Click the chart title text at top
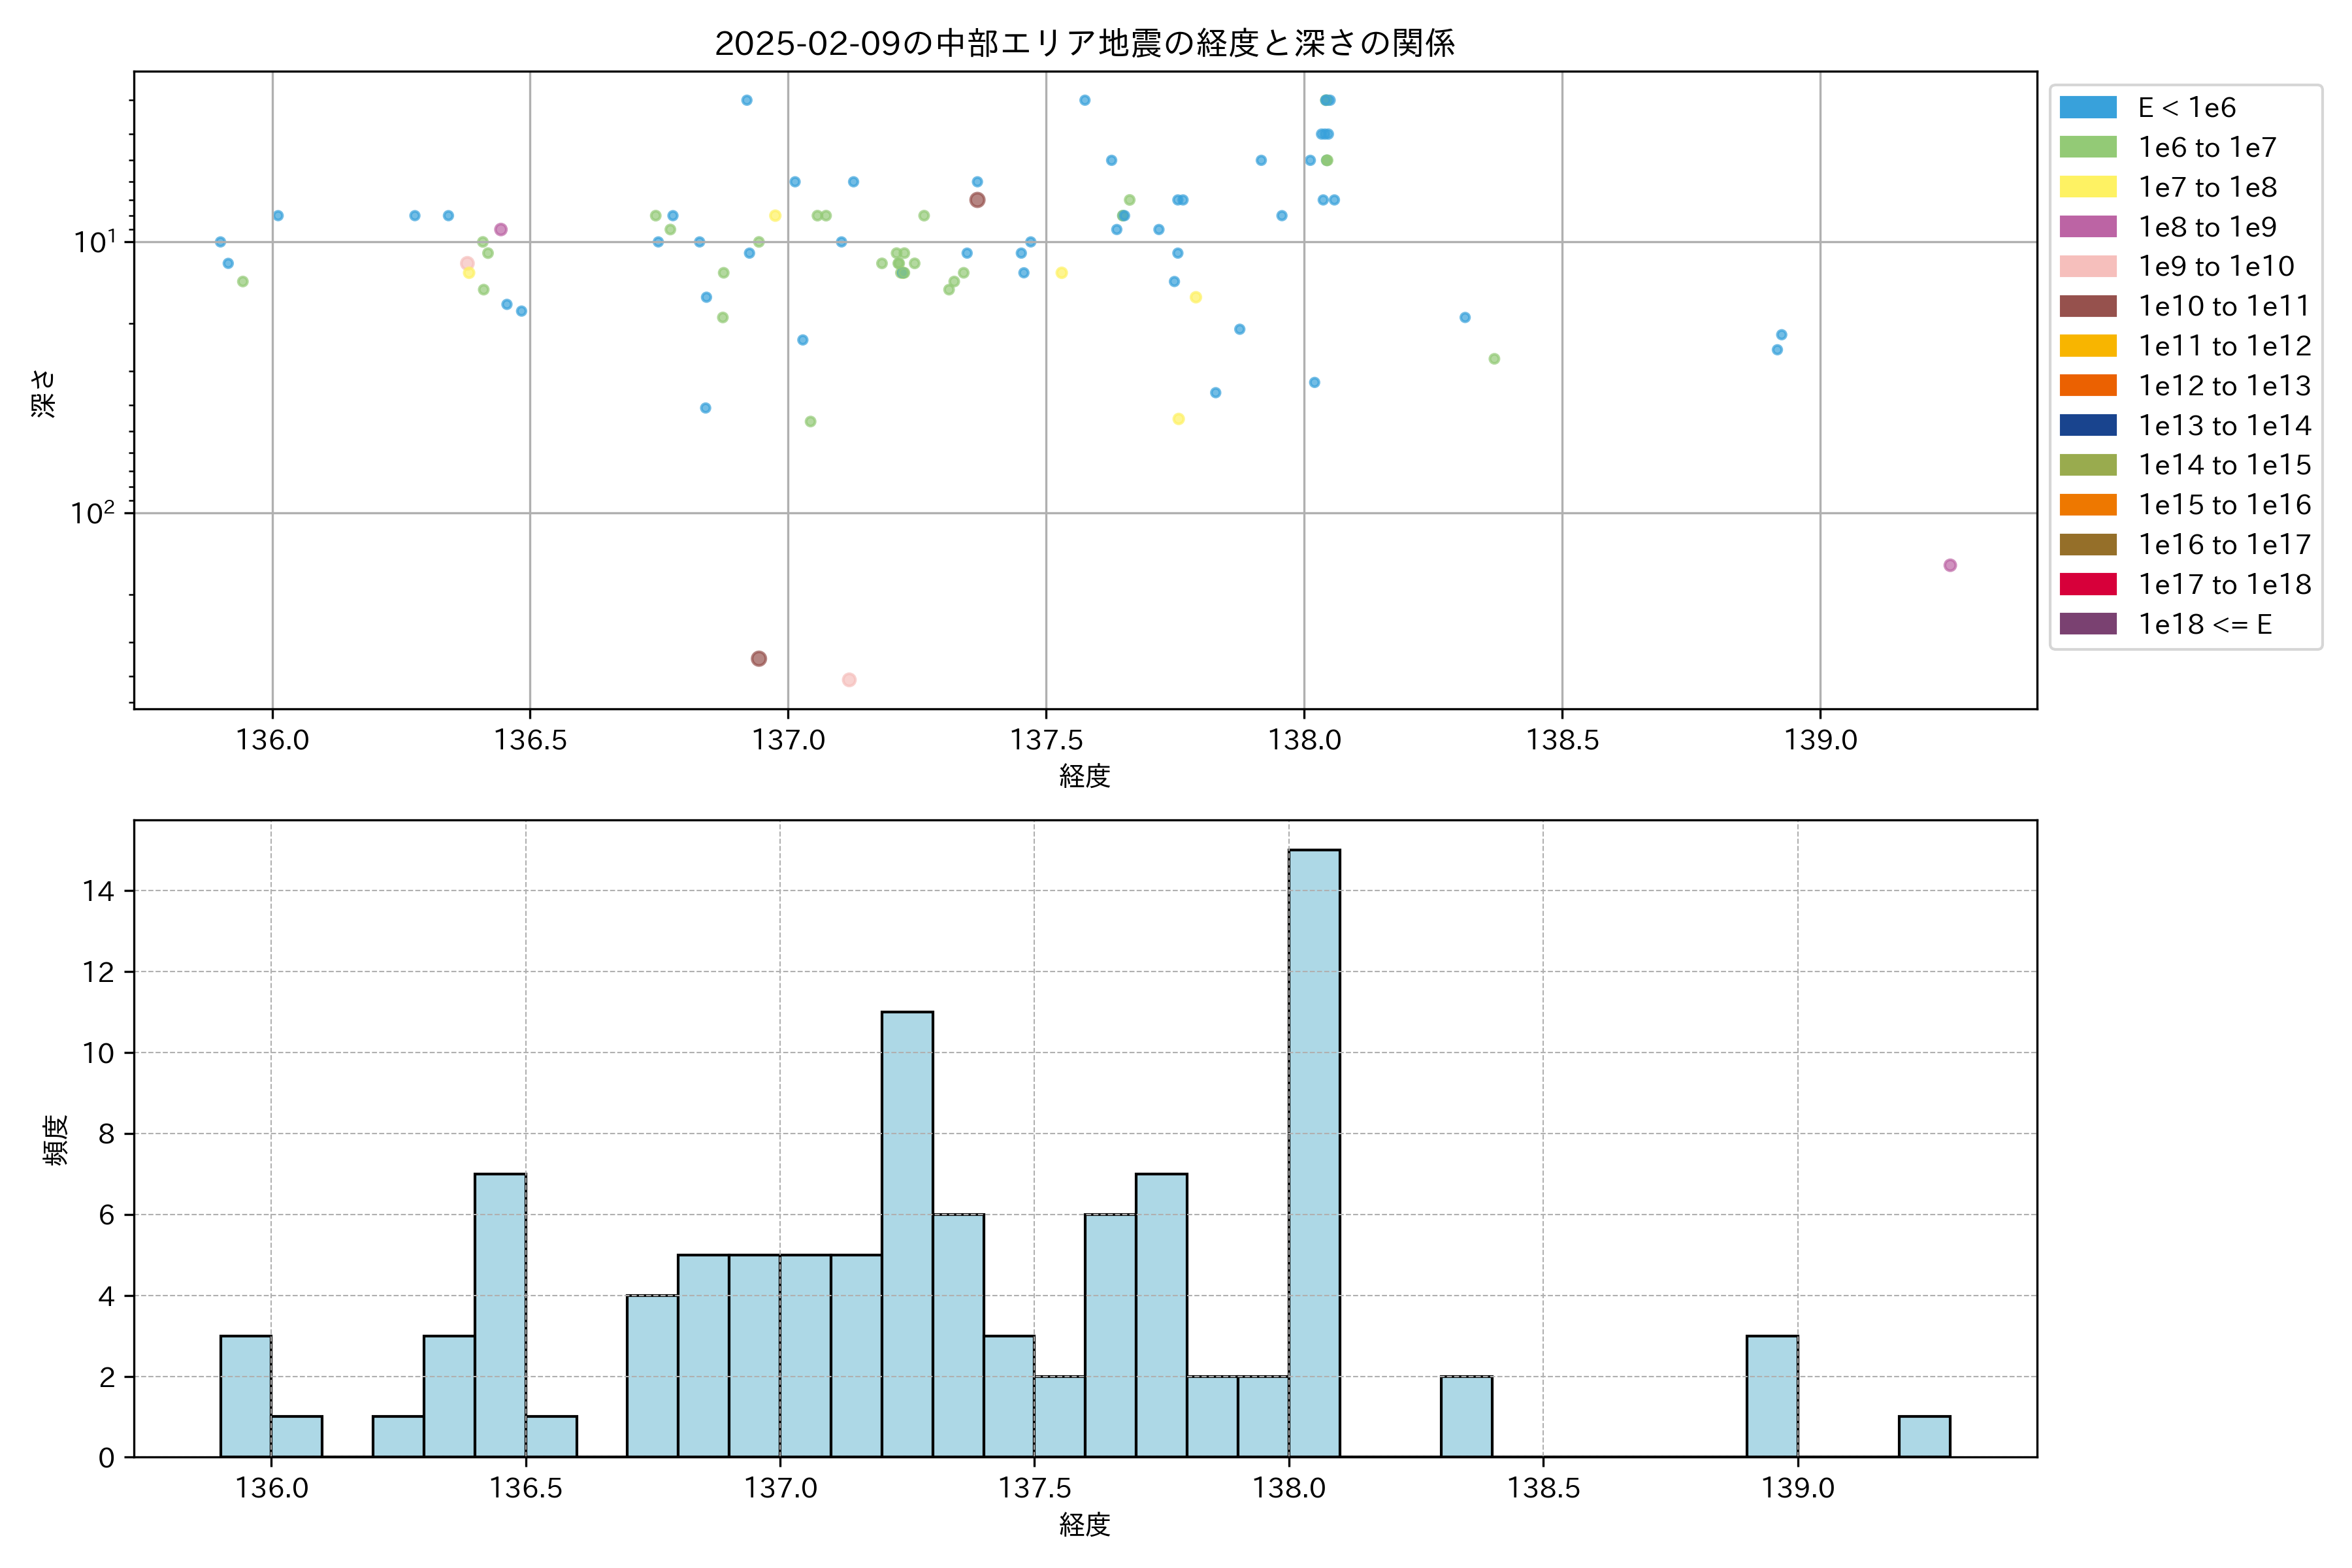2352x1568 pixels. coord(1084,43)
